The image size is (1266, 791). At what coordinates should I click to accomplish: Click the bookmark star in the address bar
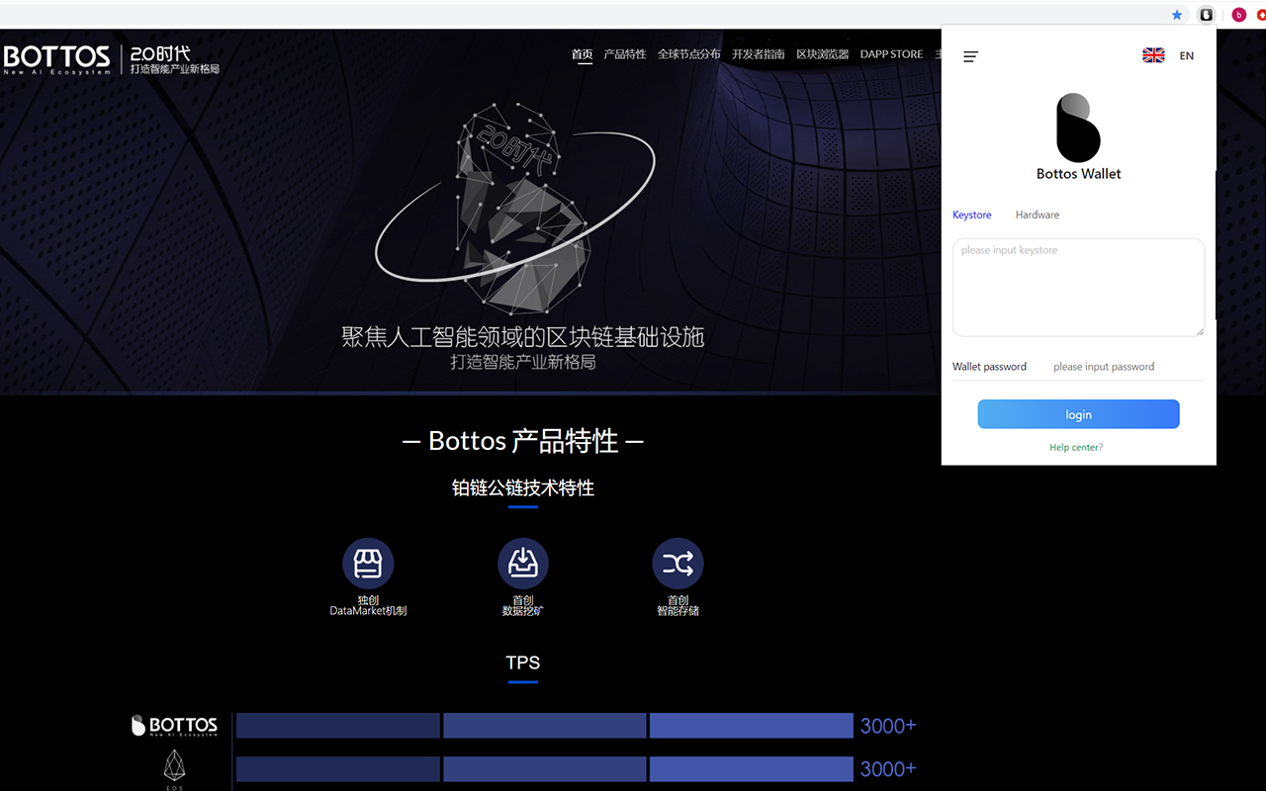tap(1176, 15)
